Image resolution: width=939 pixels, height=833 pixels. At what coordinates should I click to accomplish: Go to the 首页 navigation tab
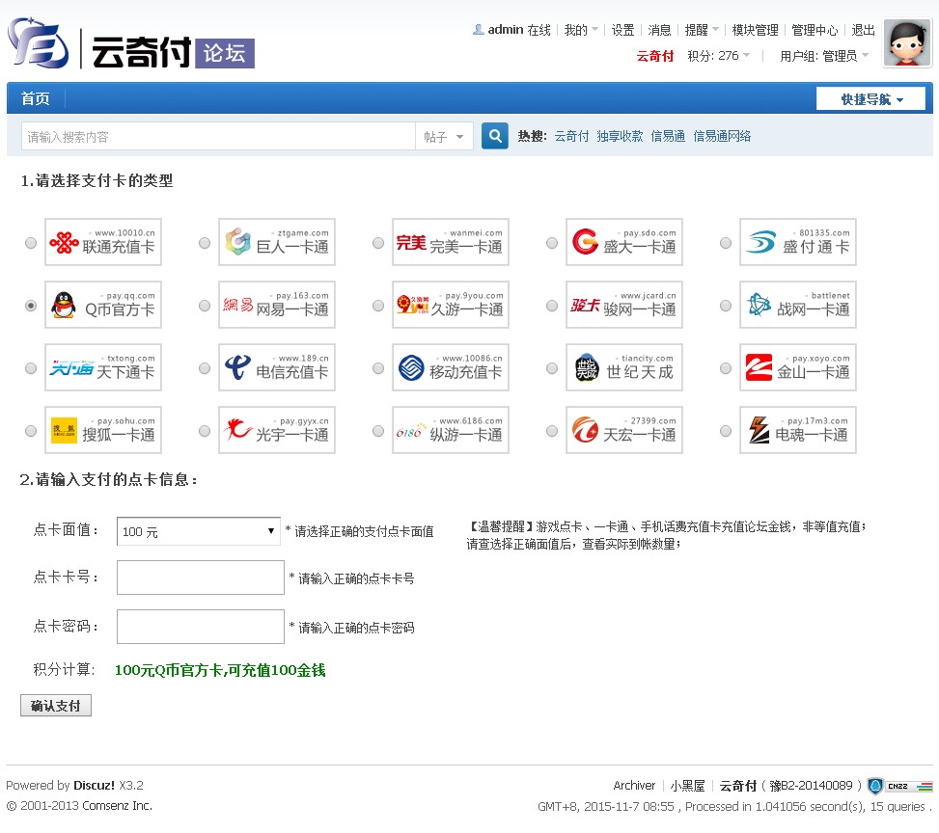click(36, 98)
